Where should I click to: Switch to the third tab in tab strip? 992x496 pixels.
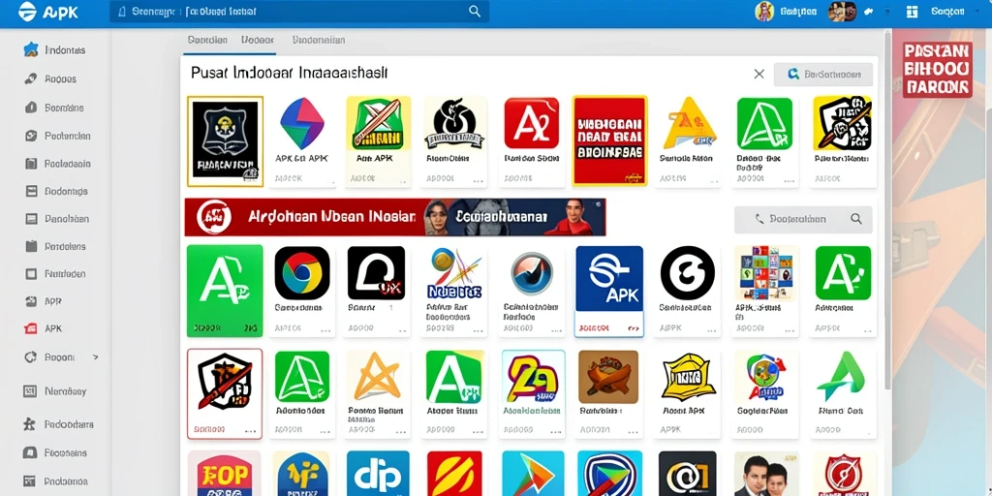pyautogui.click(x=318, y=39)
